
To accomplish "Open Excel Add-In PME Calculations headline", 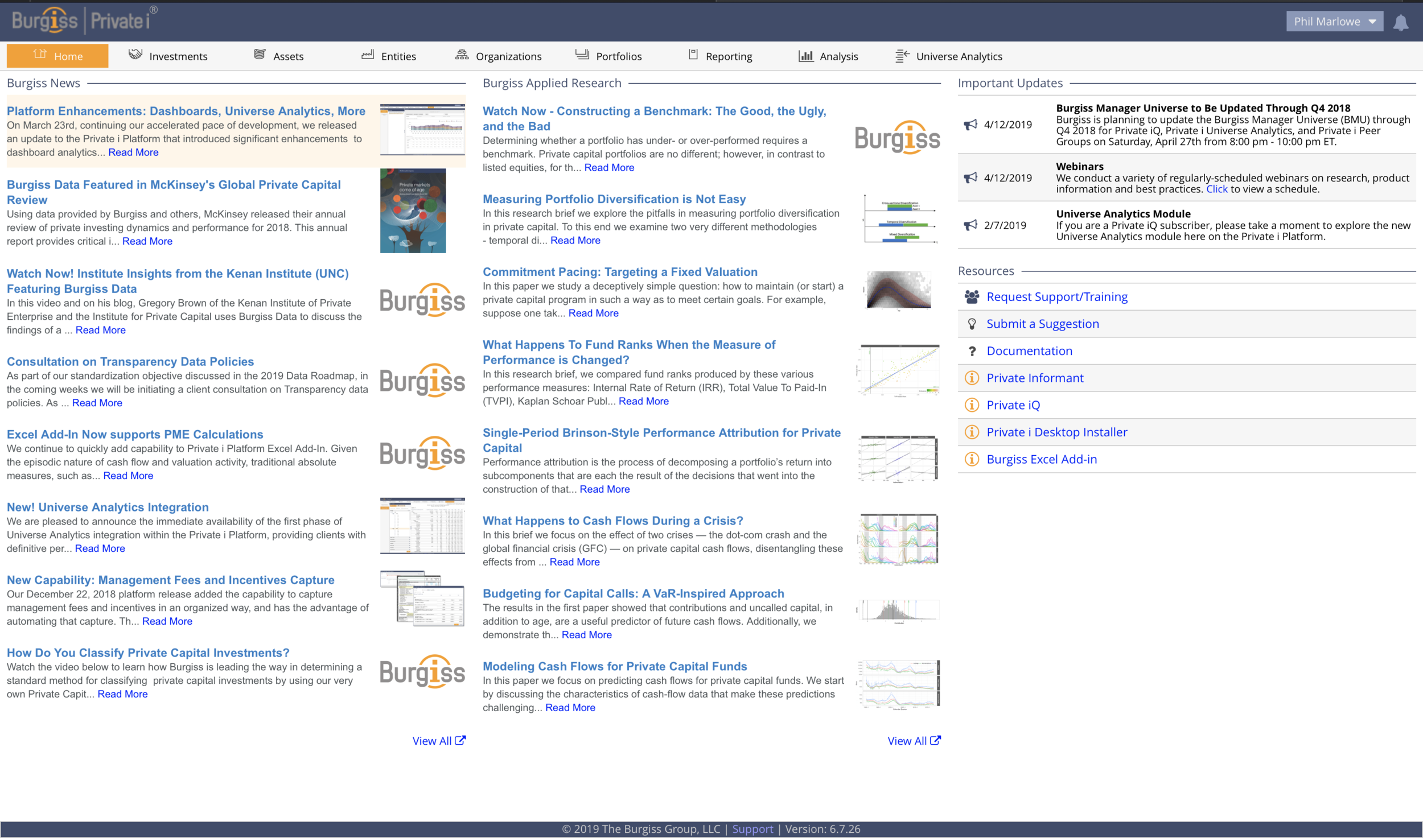I will point(135,434).
